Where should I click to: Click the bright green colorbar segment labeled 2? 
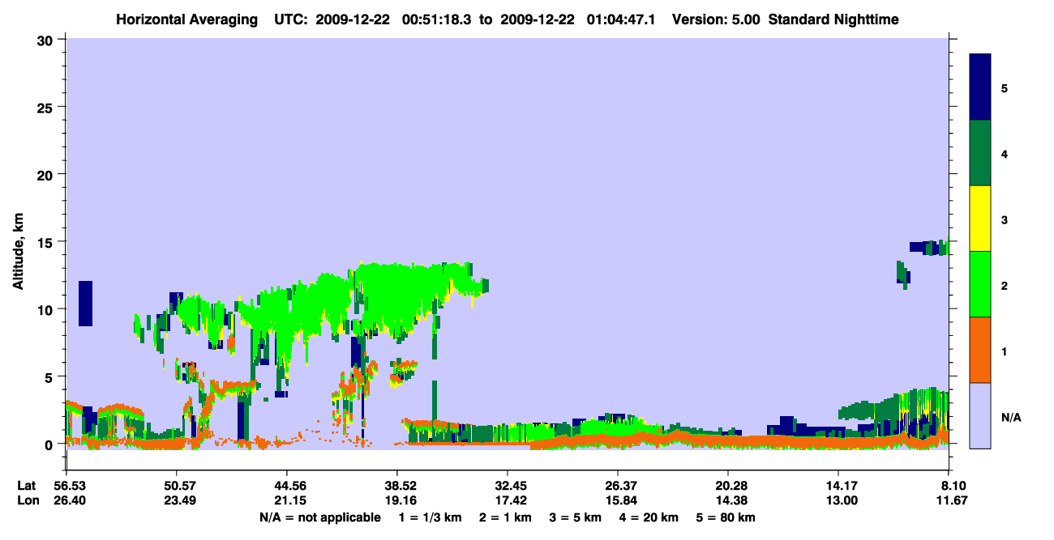coord(980,284)
